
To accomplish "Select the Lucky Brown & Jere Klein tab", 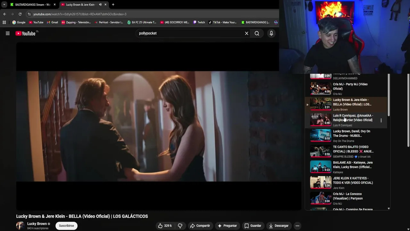I will click(84, 4).
